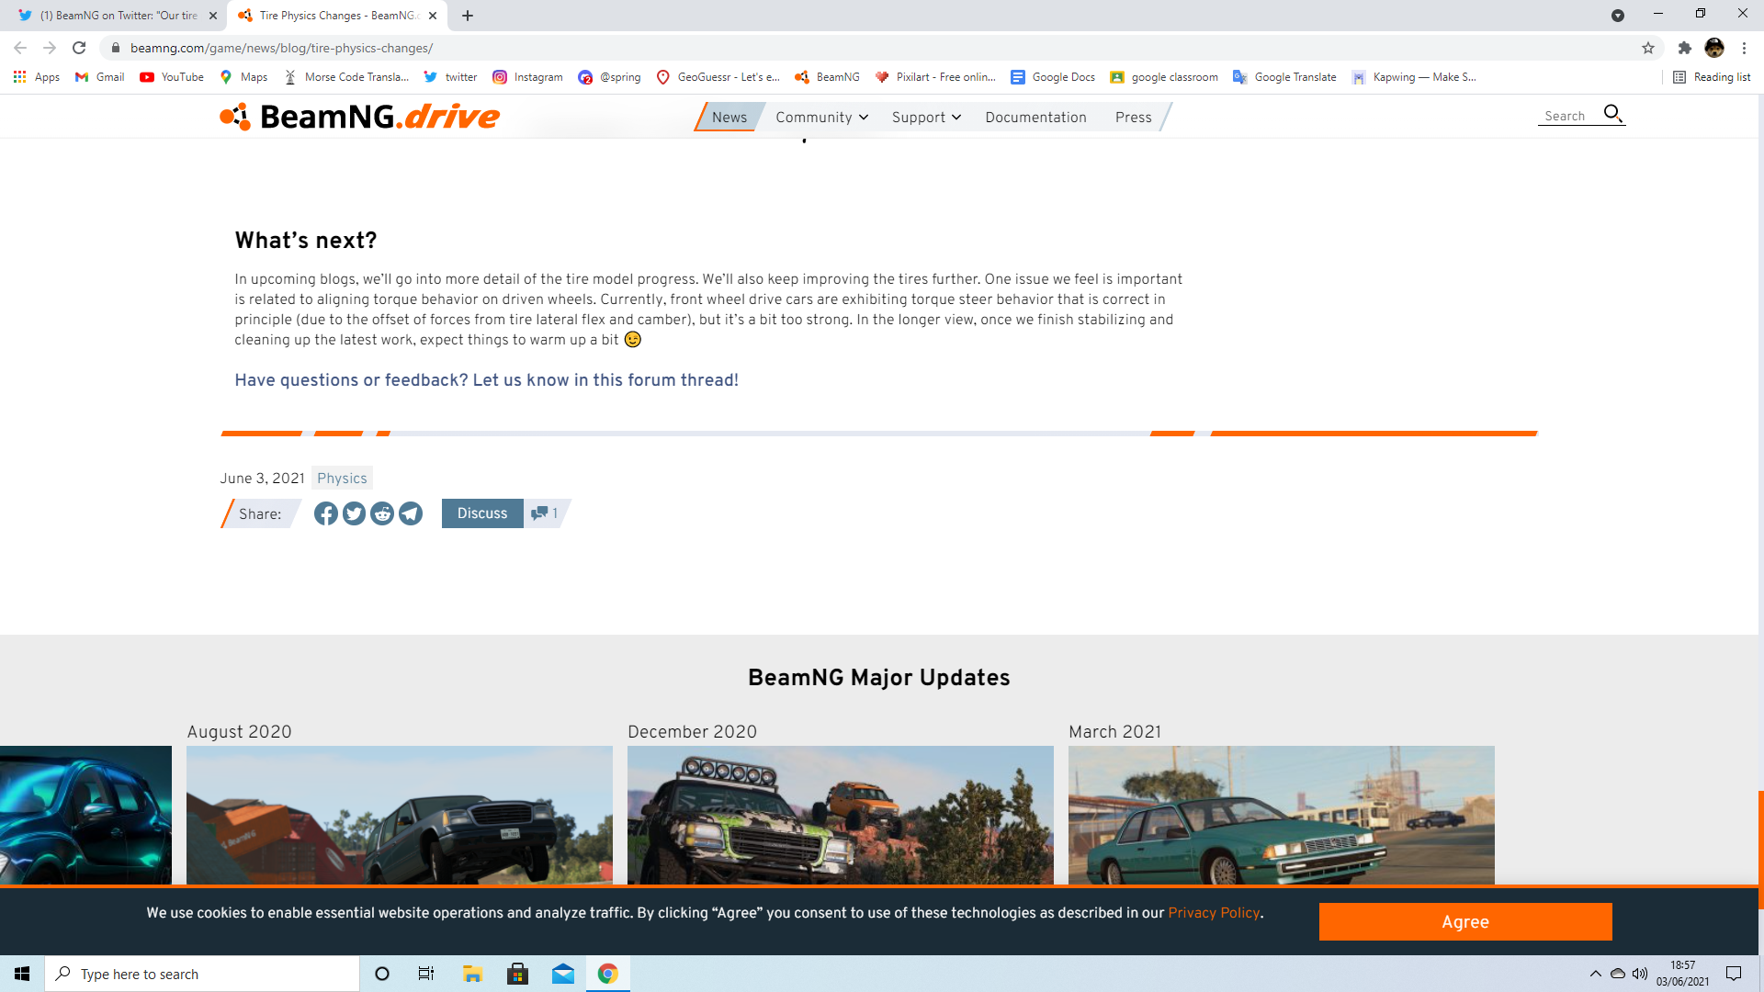Open Task View on taskbar
The width and height of the screenshot is (1764, 992).
pyautogui.click(x=426, y=974)
